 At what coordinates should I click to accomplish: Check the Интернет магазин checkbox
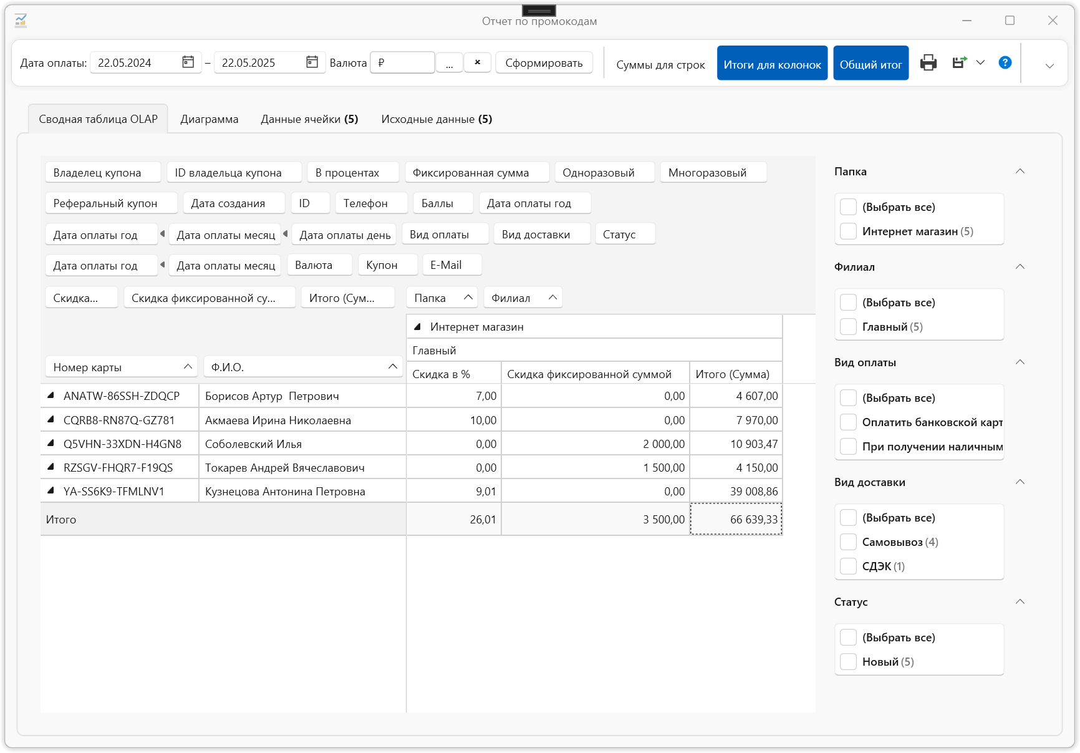click(x=848, y=231)
